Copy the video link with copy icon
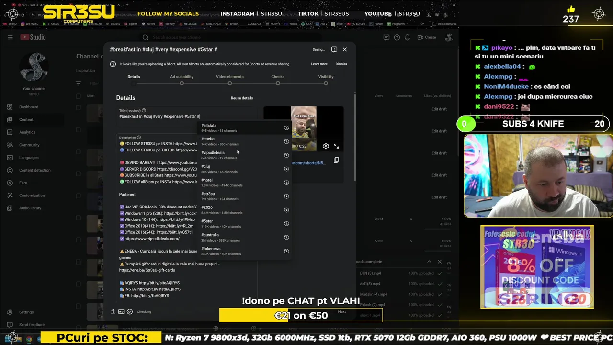The image size is (613, 345). [336, 160]
